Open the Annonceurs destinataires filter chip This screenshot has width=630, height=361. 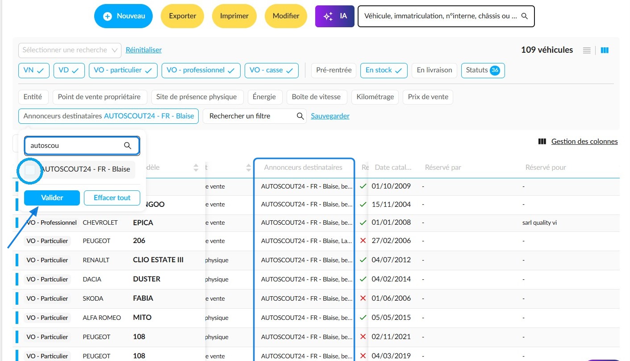pos(108,116)
